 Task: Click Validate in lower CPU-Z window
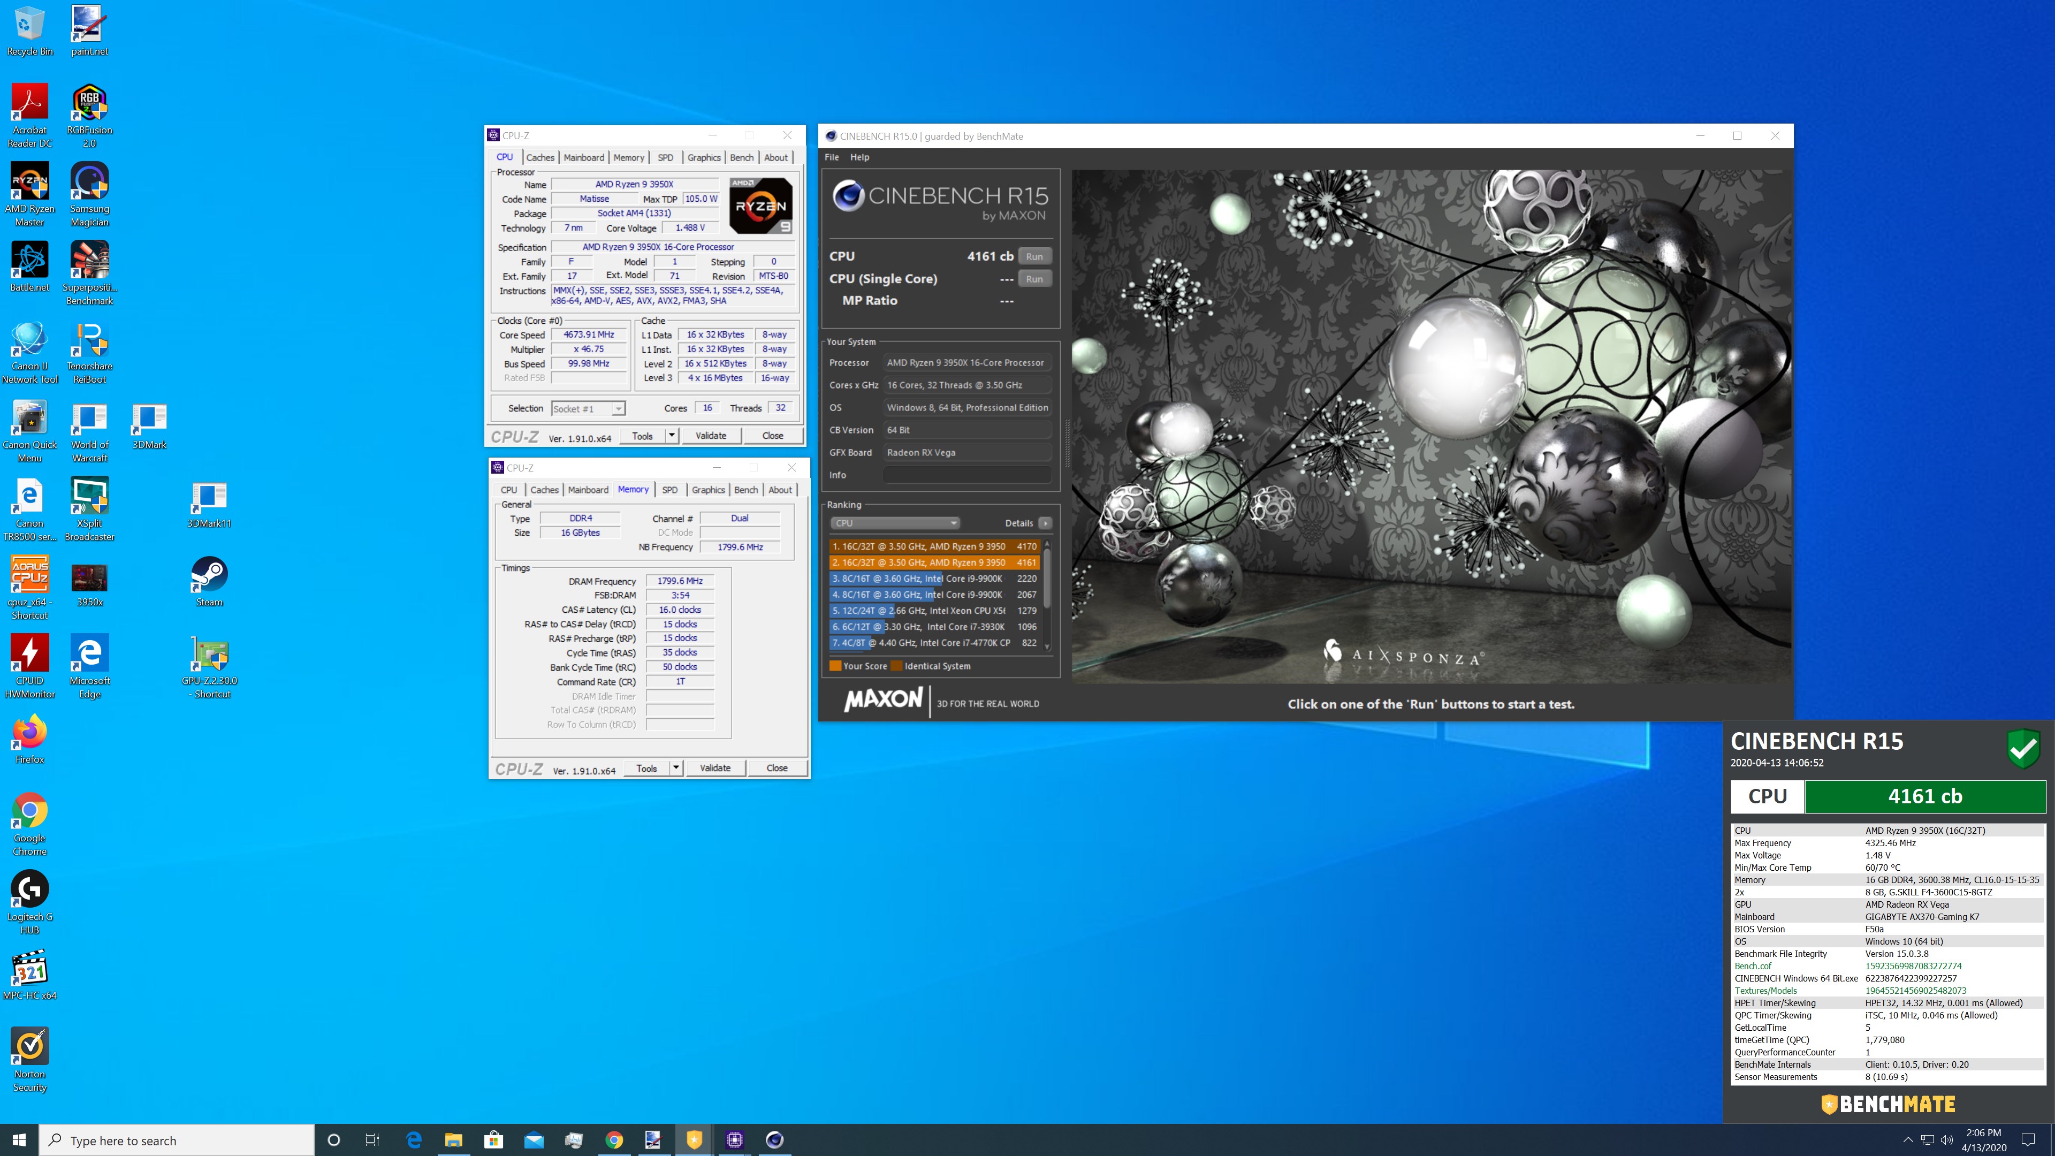pyautogui.click(x=715, y=767)
